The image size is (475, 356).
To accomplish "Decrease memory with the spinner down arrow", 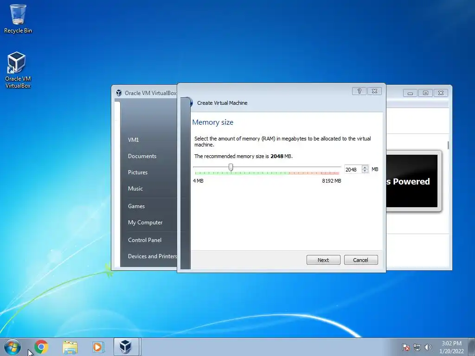I will [x=365, y=172].
